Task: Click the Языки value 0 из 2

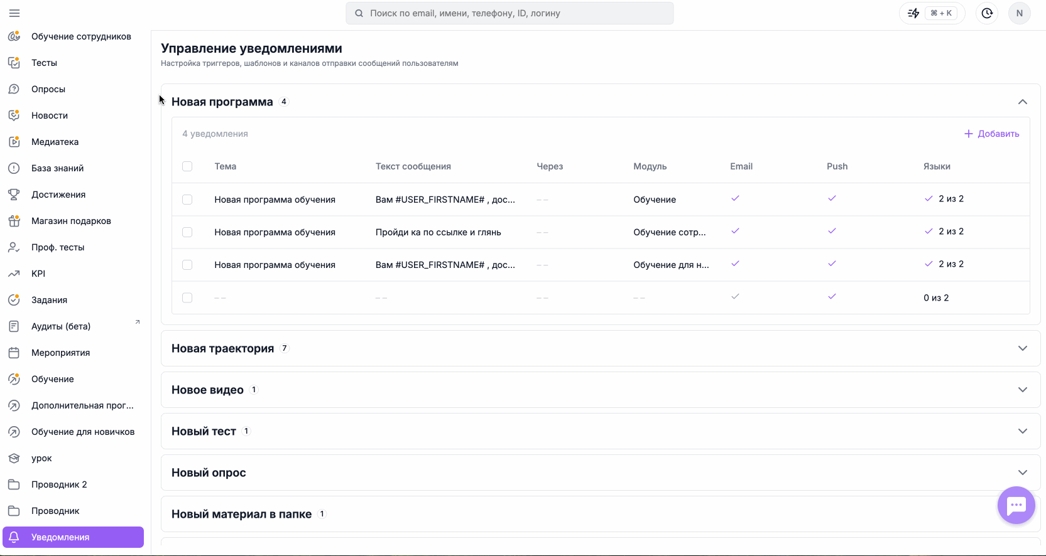Action: 936,297
